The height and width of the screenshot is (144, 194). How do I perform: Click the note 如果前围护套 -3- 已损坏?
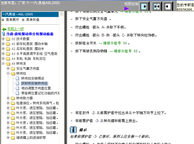click(110, 136)
